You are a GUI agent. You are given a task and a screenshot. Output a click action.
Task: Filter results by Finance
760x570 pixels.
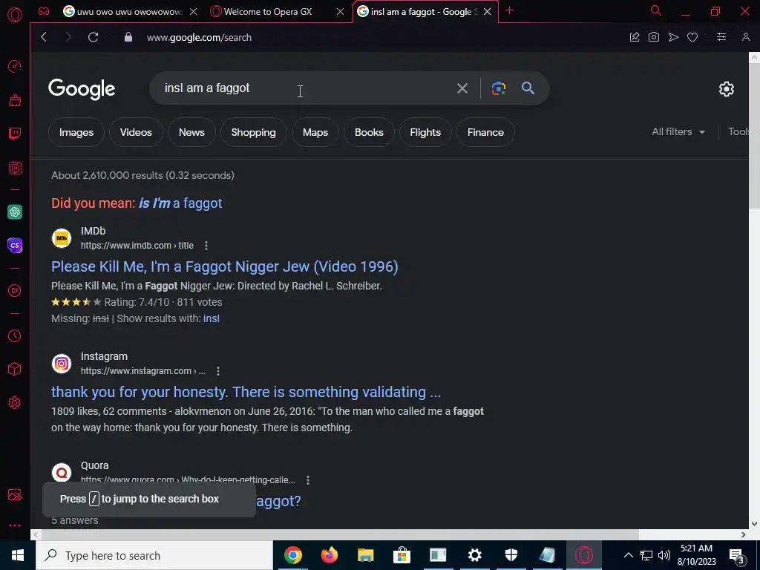pos(485,132)
